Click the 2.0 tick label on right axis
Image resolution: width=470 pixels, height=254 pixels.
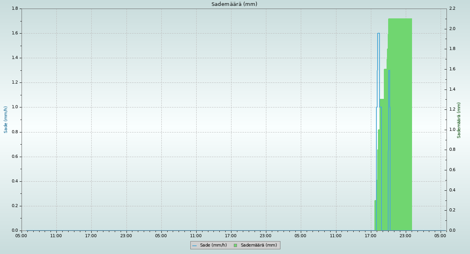tap(452, 29)
